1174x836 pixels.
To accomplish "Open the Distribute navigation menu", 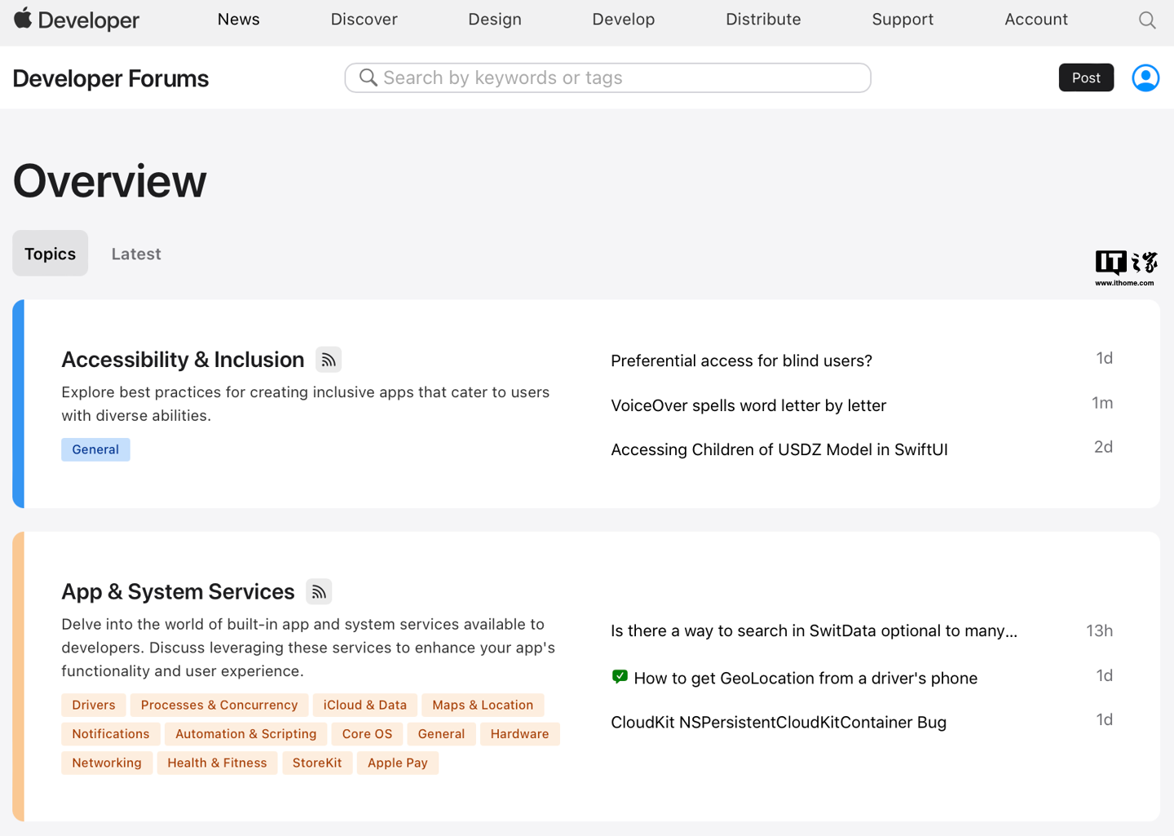I will tap(763, 20).
